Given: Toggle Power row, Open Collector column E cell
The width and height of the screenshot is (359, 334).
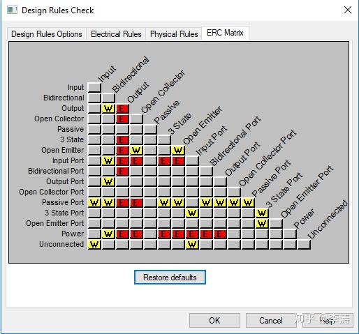Looking at the screenshot, I should point(136,234).
